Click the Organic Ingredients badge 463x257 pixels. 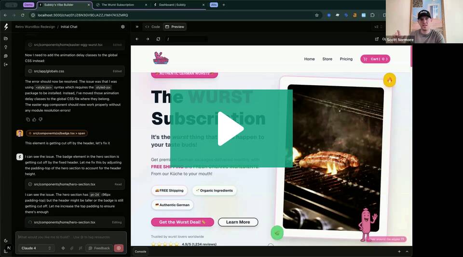(x=214, y=191)
